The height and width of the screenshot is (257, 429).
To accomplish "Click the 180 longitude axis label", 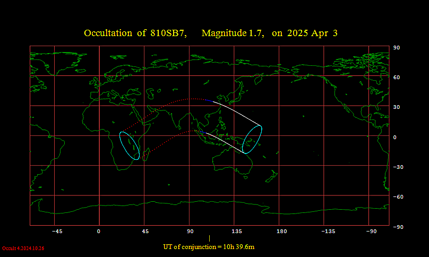I will point(281,232).
